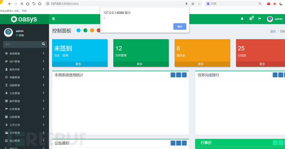
Task: Click the leftmost blue button in 公告通知 panel
Action: coord(173,143)
